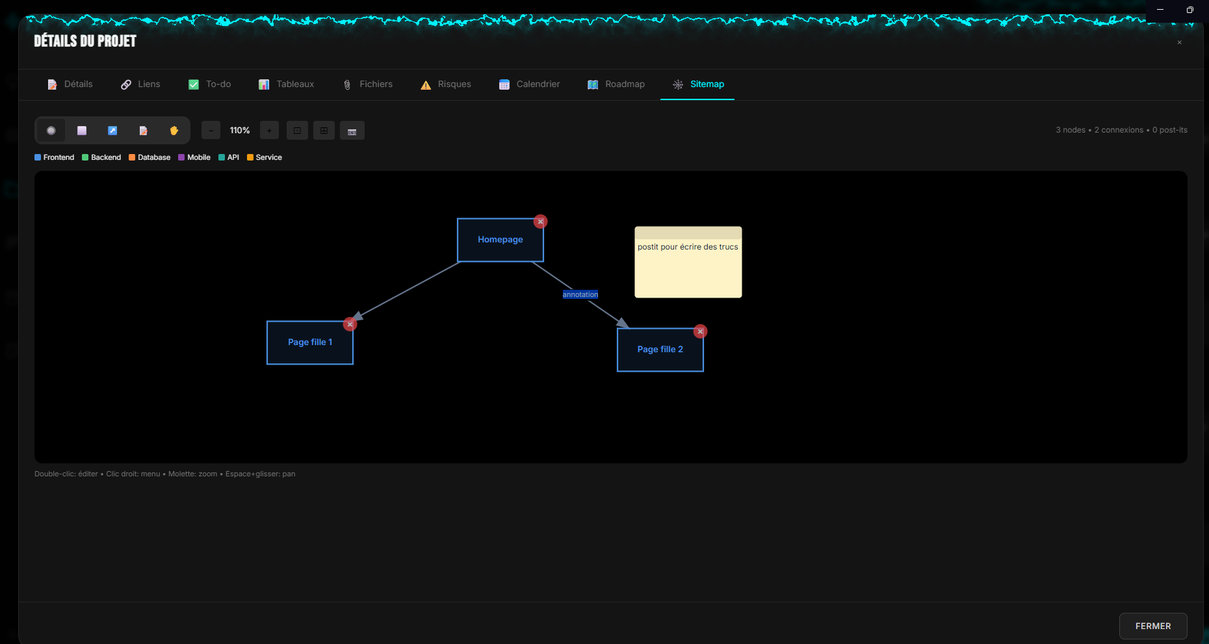Pick the post-it note tool
The image size is (1209, 644).
pyautogui.click(x=143, y=131)
